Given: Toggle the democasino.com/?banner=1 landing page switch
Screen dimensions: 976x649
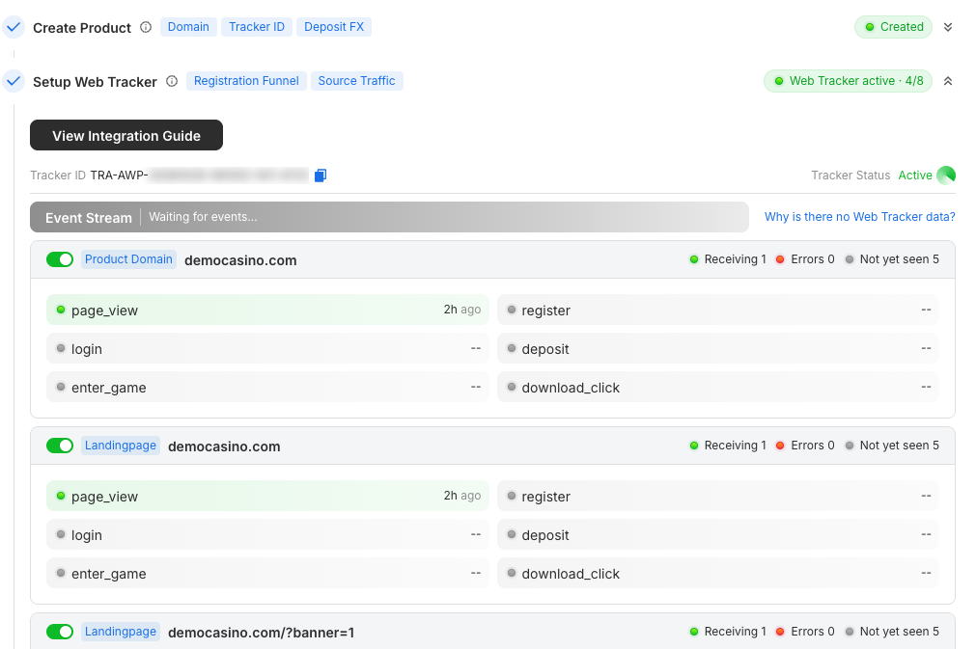Looking at the screenshot, I should click(x=60, y=632).
